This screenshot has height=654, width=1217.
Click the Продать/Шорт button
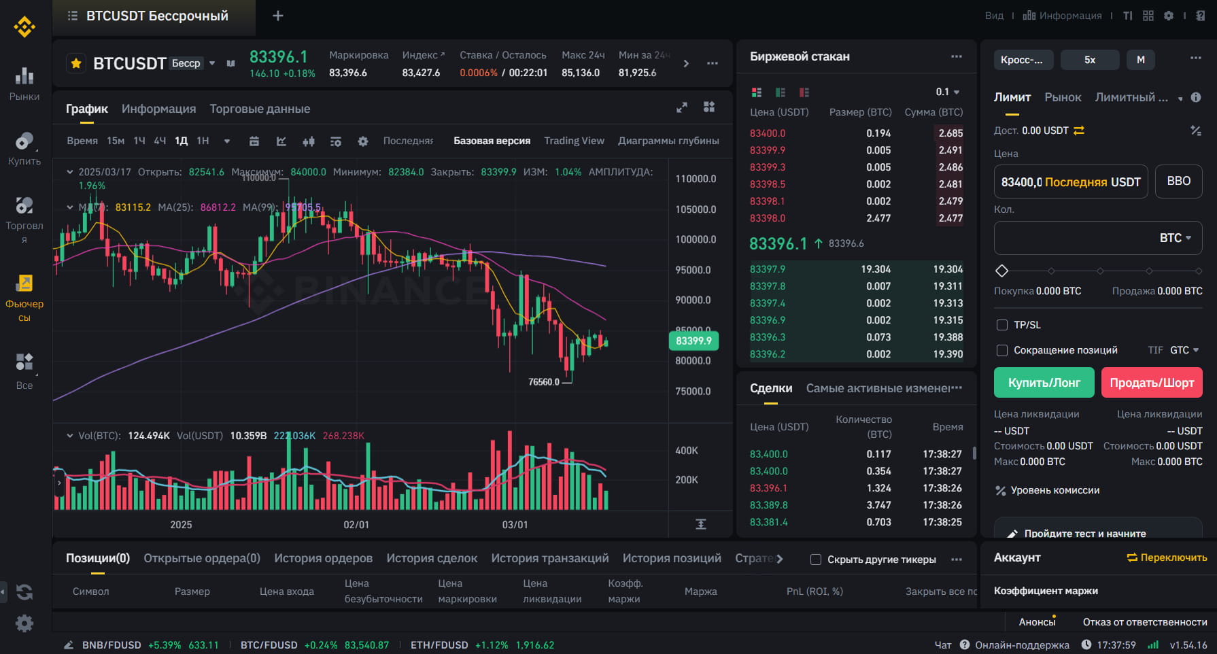pyautogui.click(x=1152, y=383)
